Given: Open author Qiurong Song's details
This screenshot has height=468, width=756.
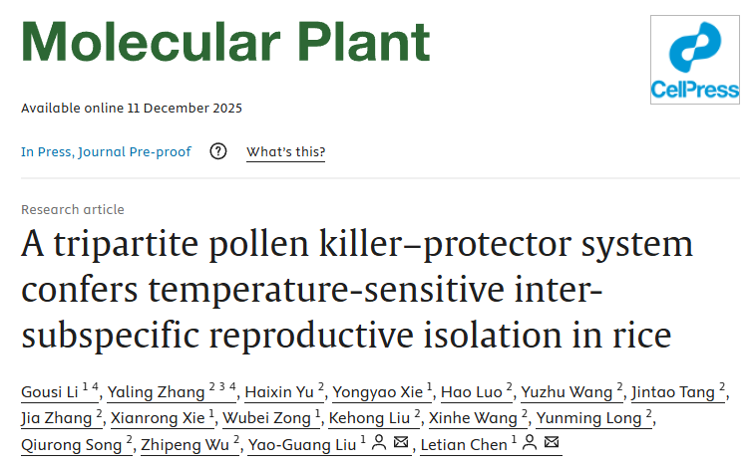Looking at the screenshot, I should [x=69, y=444].
